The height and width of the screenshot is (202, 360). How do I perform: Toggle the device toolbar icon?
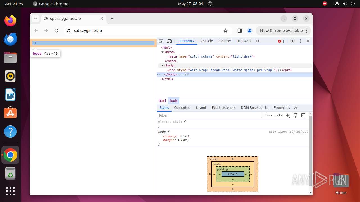tap(169, 41)
